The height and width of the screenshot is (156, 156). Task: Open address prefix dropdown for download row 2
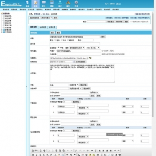pos(83,113)
